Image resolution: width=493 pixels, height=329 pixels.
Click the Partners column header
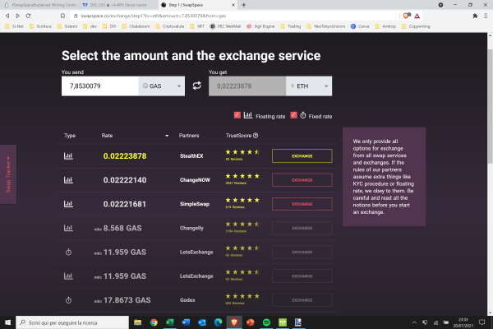pyautogui.click(x=189, y=136)
